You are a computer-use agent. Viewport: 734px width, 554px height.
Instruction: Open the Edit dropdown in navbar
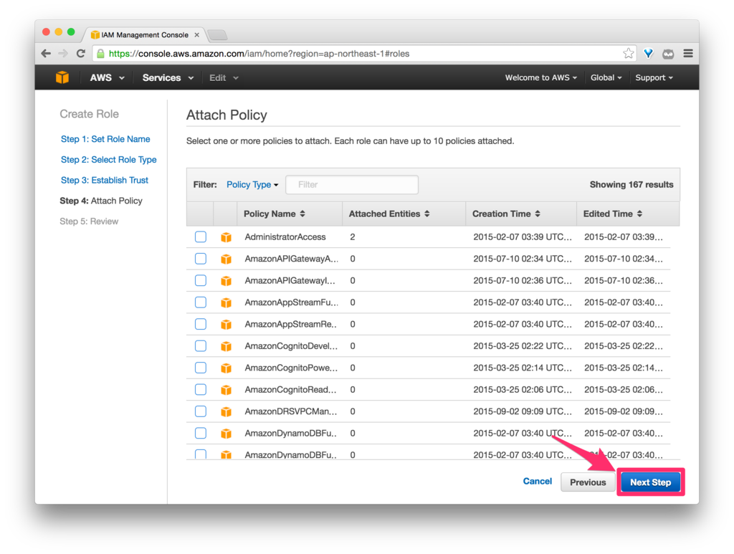224,77
